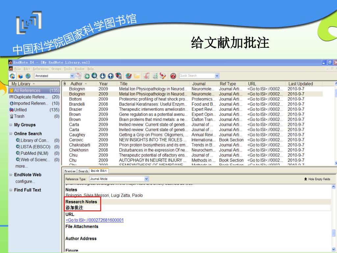337x253 pixels.
Task: Click Insert Citation toolbar icon
Action: coord(146,76)
